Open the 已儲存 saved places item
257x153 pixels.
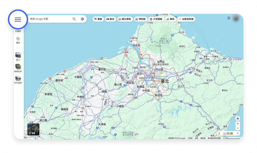(x=18, y=31)
